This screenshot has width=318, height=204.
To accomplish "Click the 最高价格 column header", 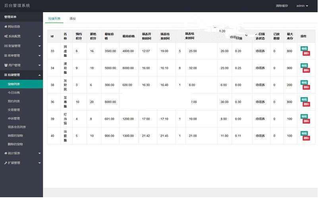I will point(129,36).
